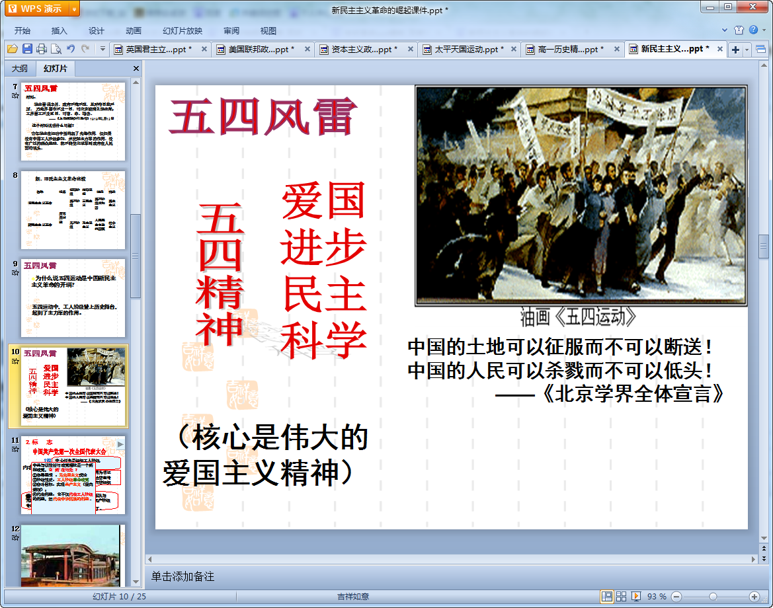The width and height of the screenshot is (773, 608).
Task: Open the 设计 menu tab
Action: coord(96,30)
